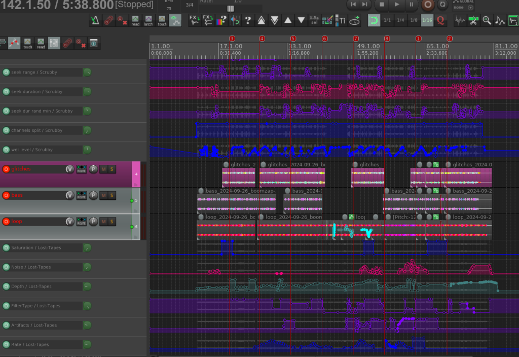Arm the loop track for recording

coord(6,221)
